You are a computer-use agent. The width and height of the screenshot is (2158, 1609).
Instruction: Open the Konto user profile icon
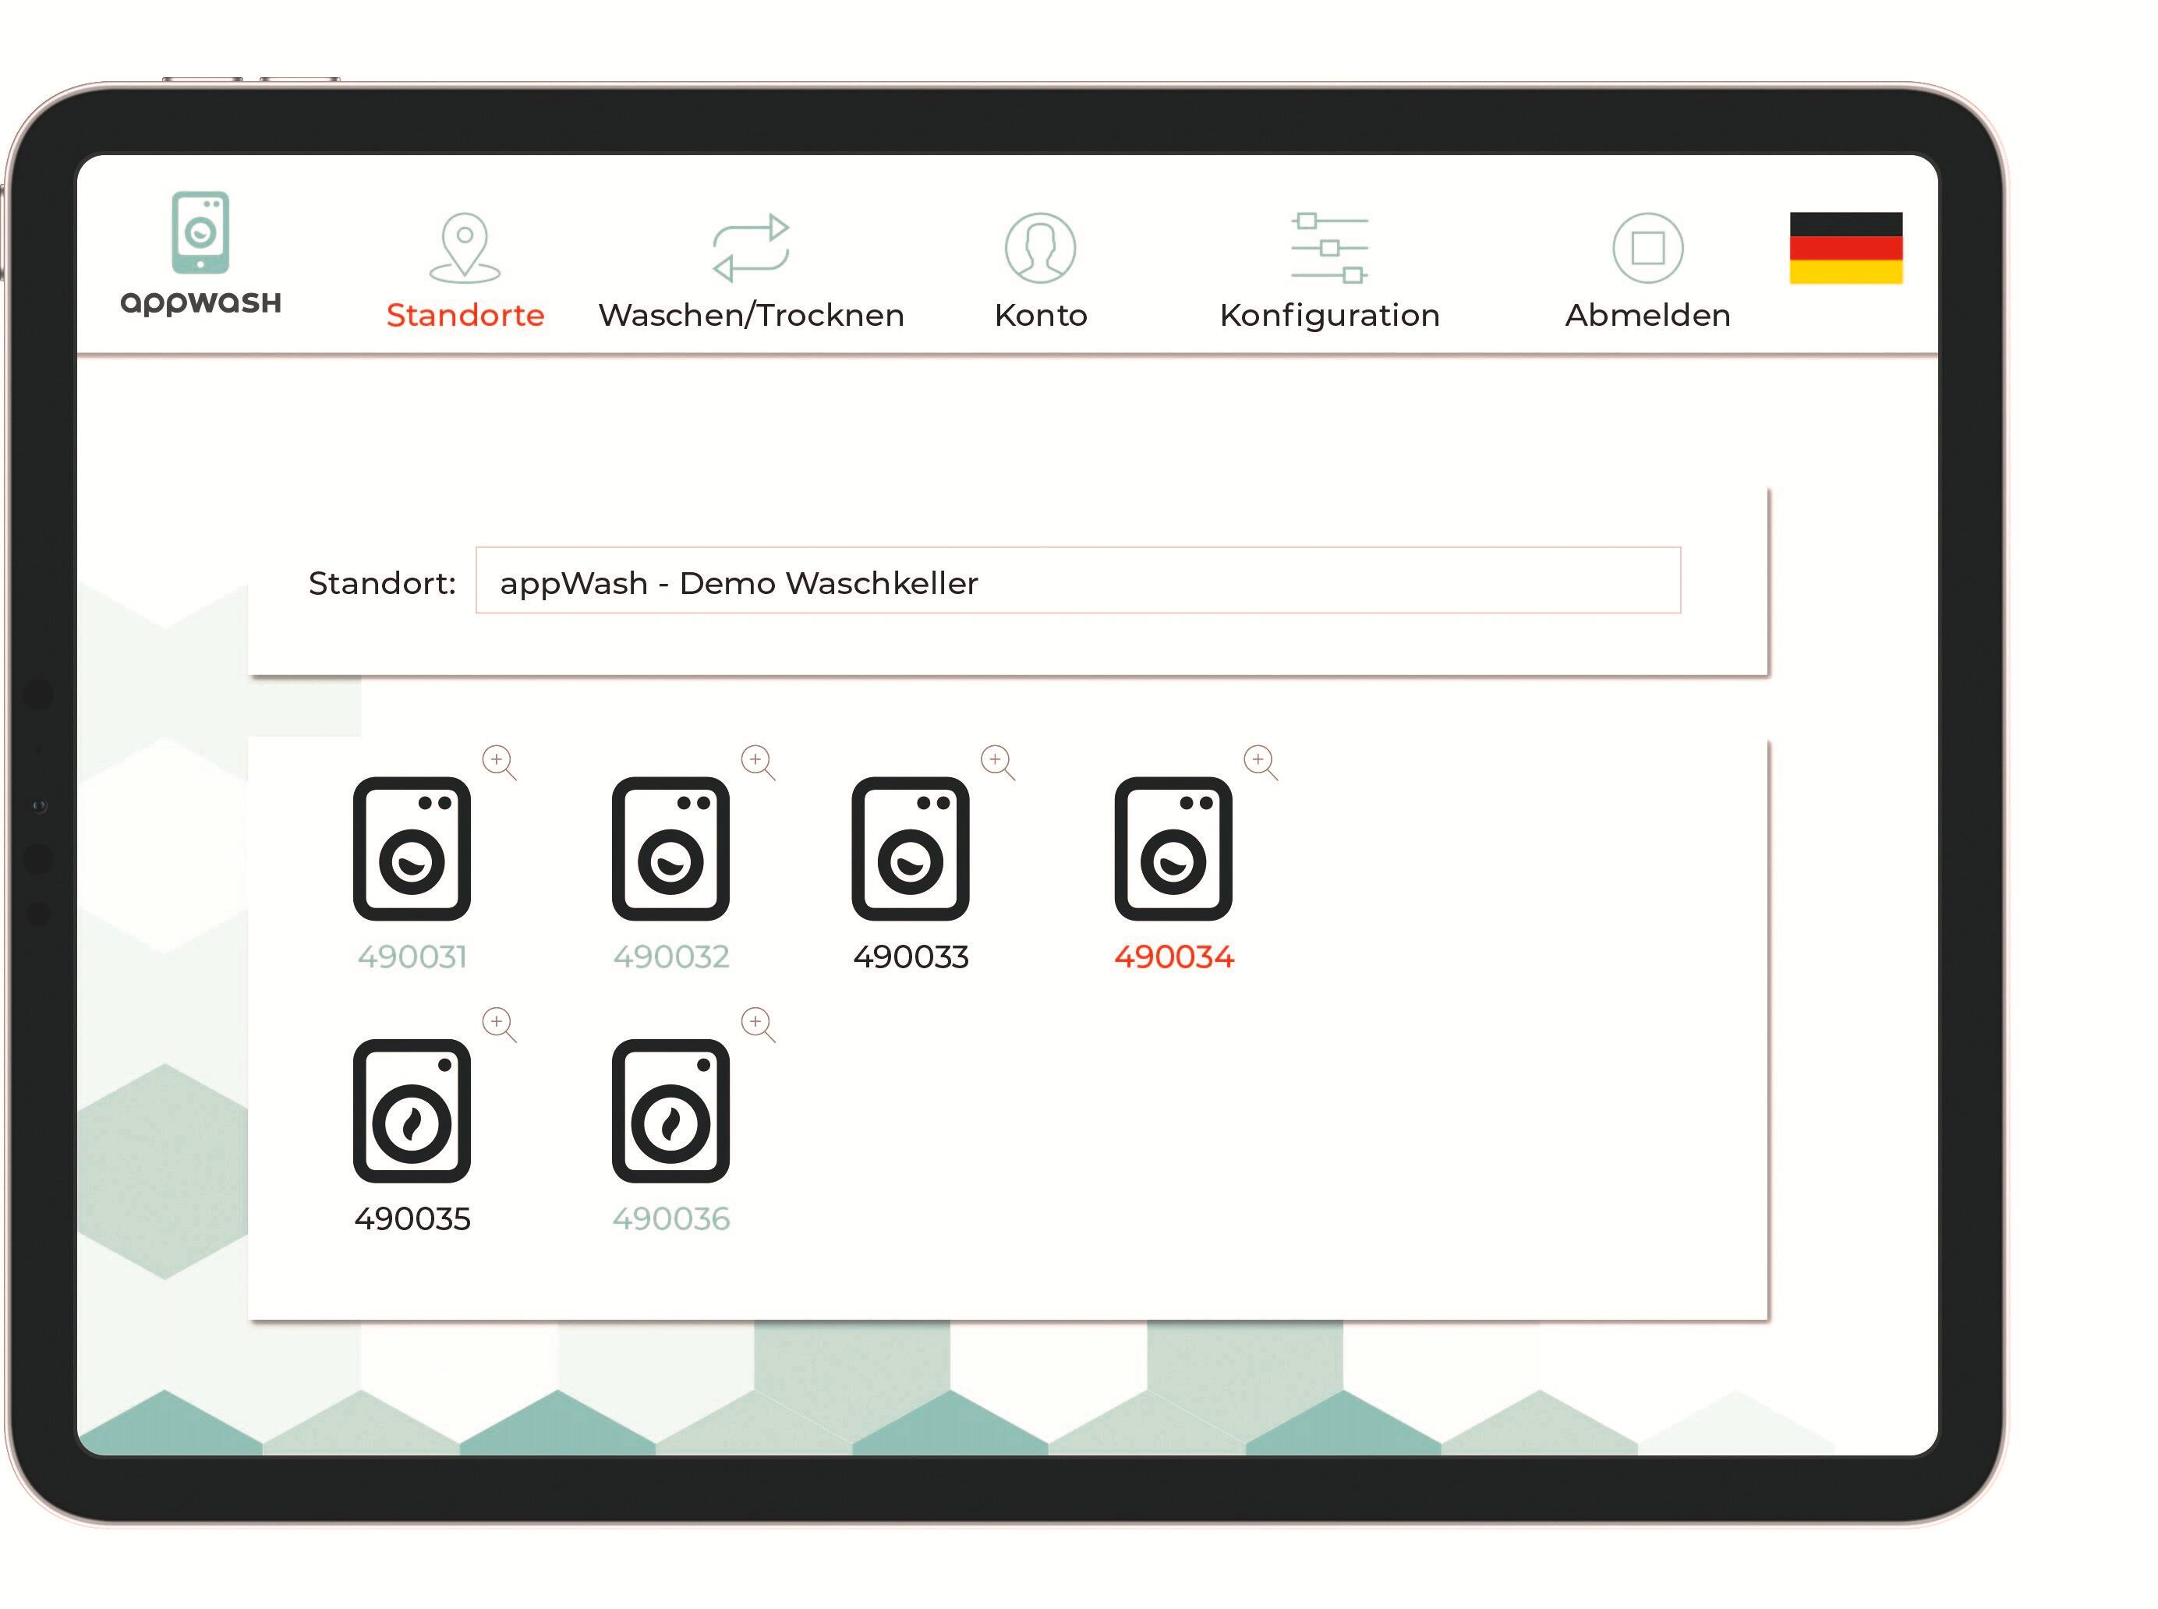1039,247
